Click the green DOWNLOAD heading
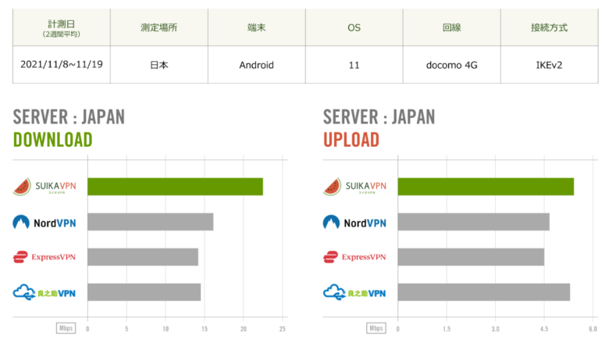The image size is (609, 343). (x=53, y=140)
